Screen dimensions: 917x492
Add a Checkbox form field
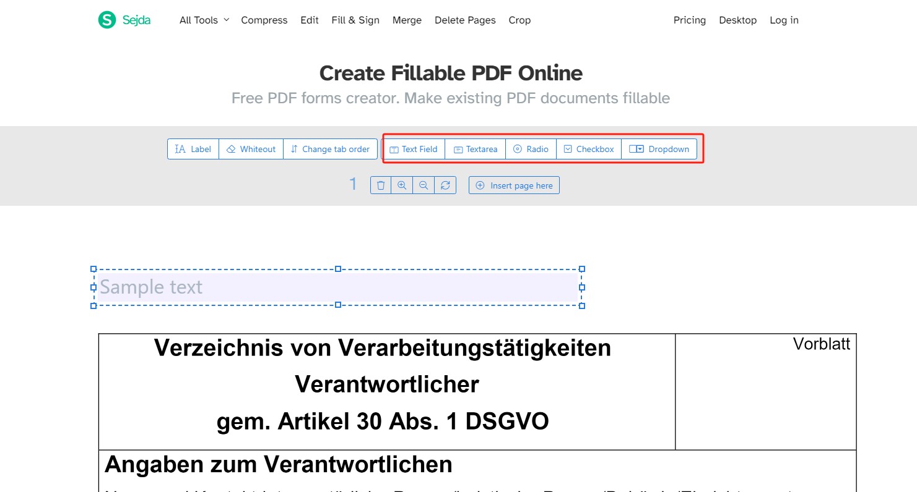coord(589,149)
